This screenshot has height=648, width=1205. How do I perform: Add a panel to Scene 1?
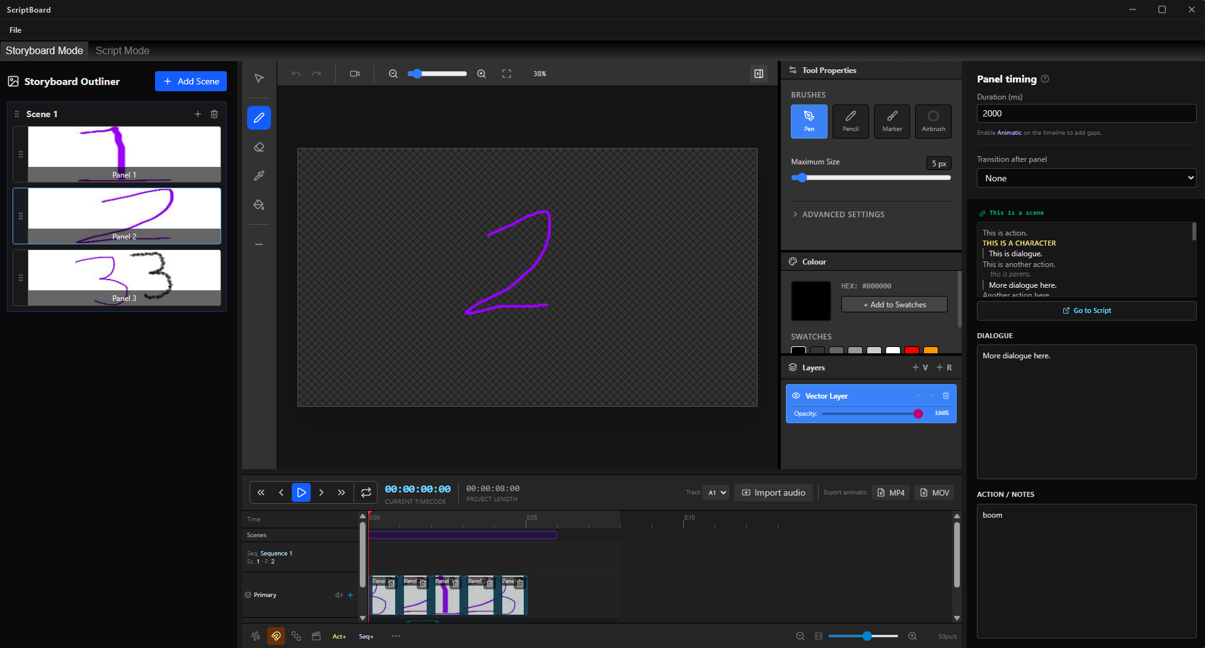click(198, 114)
